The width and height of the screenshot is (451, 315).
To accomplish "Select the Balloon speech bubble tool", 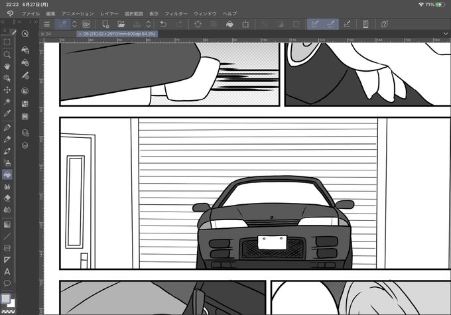I will (7, 283).
